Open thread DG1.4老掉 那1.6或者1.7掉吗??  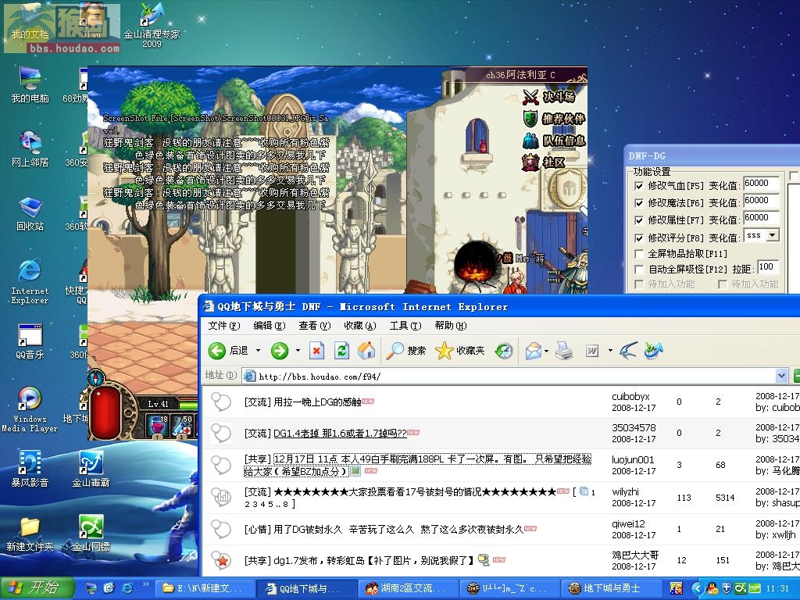pos(340,434)
